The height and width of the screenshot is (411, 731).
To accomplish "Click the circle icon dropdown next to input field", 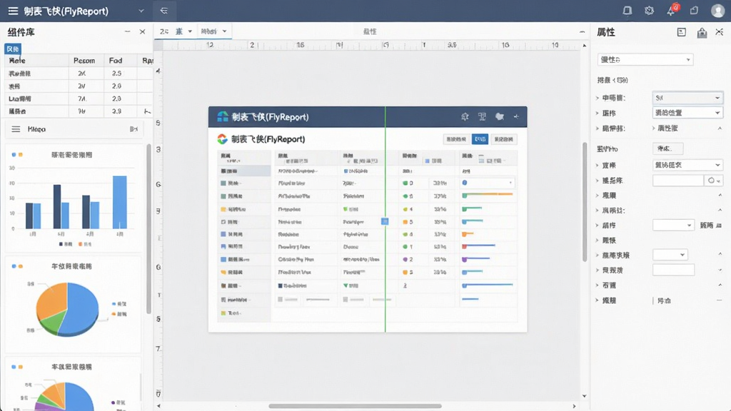I will point(714,181).
